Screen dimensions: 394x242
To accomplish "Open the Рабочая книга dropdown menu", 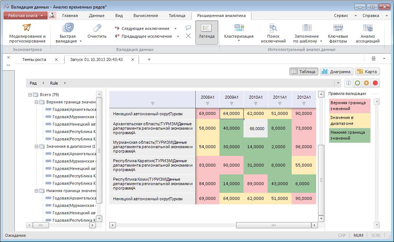I will tap(26, 16).
